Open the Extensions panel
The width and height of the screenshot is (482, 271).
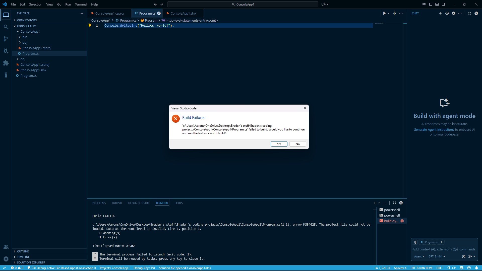coord(6,63)
